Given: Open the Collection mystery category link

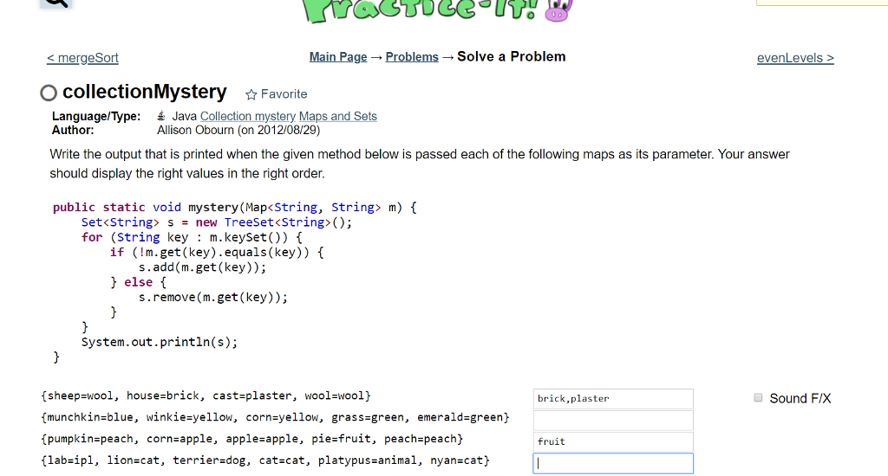Looking at the screenshot, I should coord(247,116).
